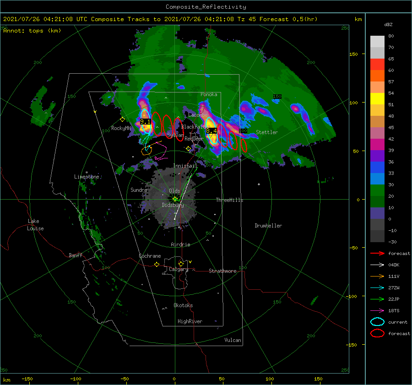Select the cyan 27ZW track arrow

377,288
